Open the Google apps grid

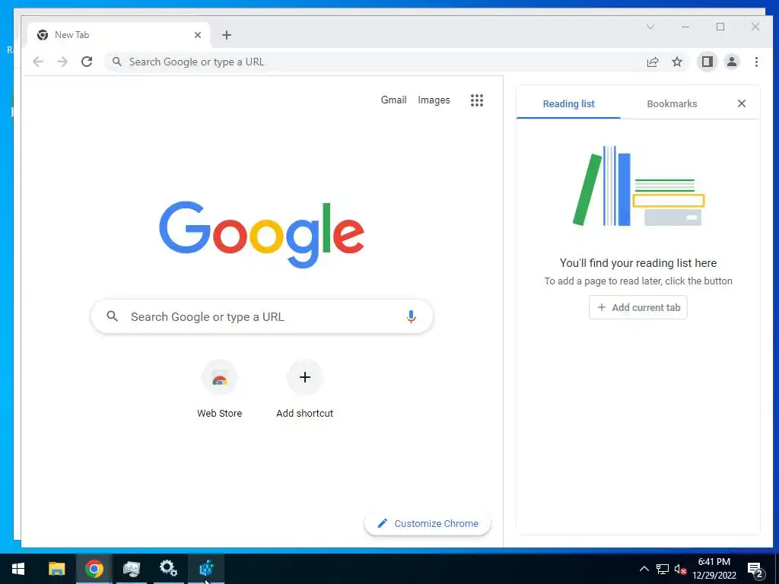[477, 100]
